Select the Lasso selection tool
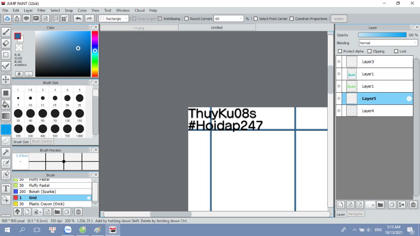The image size is (420, 236). click(6, 141)
